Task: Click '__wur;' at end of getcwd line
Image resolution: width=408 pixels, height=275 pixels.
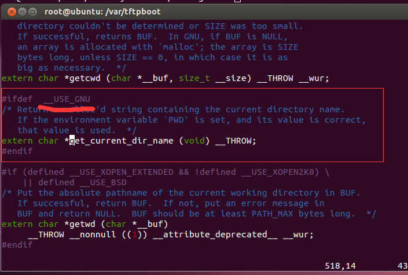Action: coord(314,78)
